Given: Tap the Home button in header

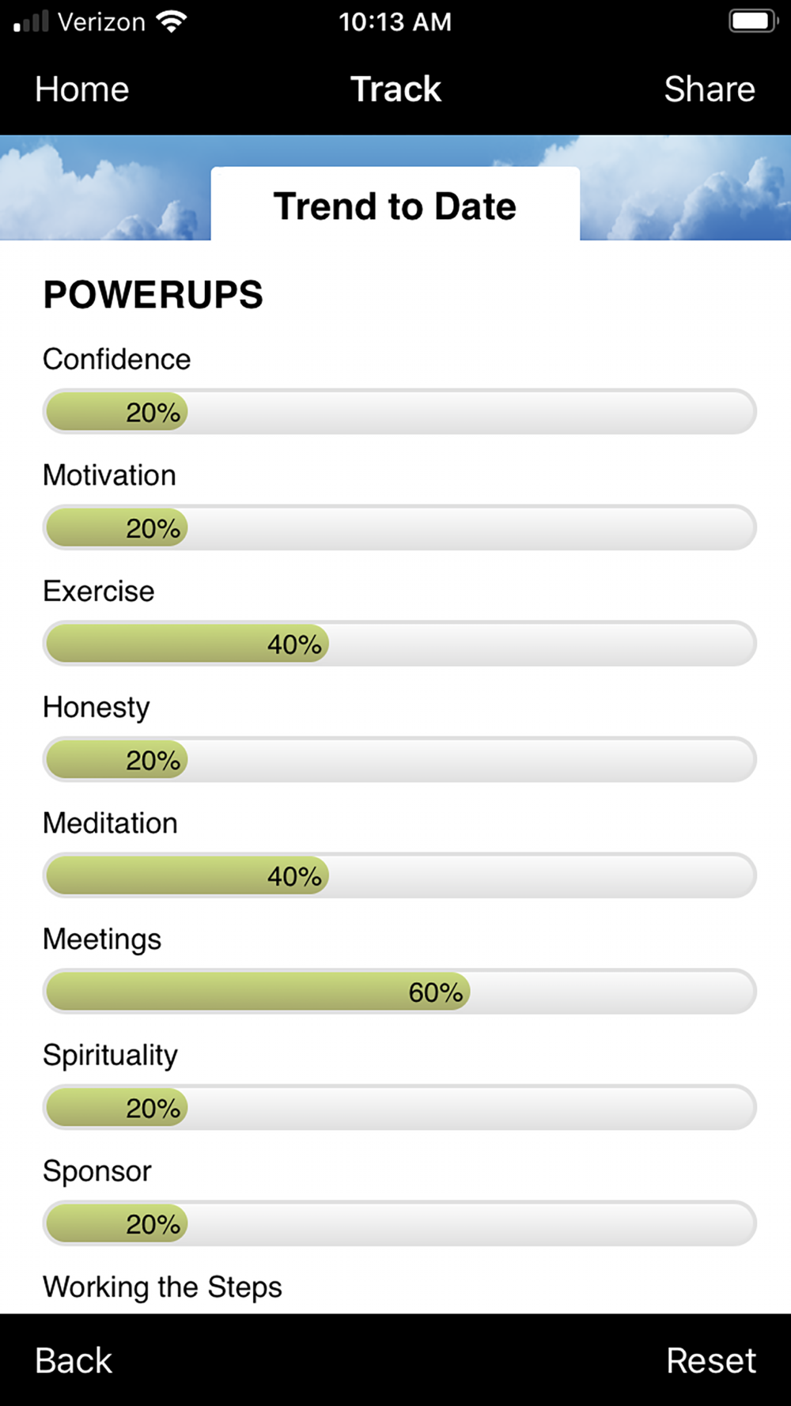Looking at the screenshot, I should (81, 89).
